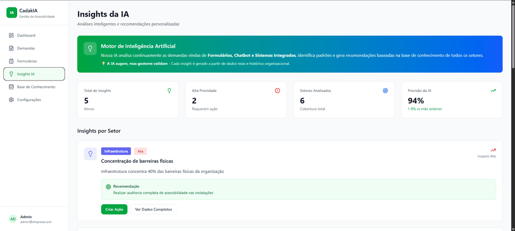
Task: Click the AD admin avatar
Action: pos(13,219)
